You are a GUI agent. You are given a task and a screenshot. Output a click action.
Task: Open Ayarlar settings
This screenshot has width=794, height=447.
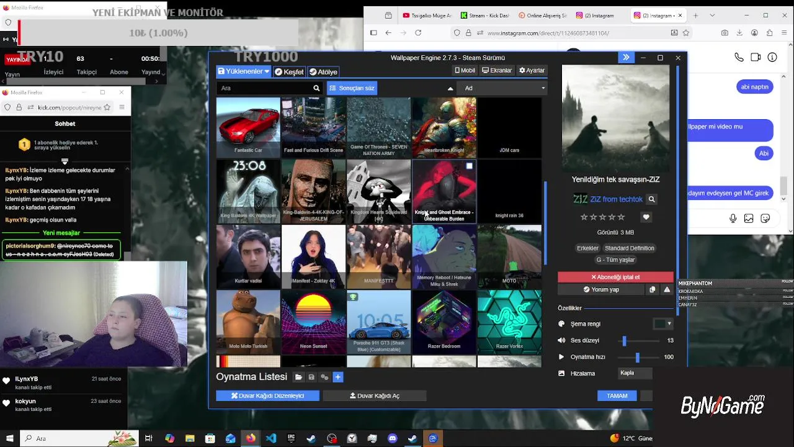[x=532, y=70]
